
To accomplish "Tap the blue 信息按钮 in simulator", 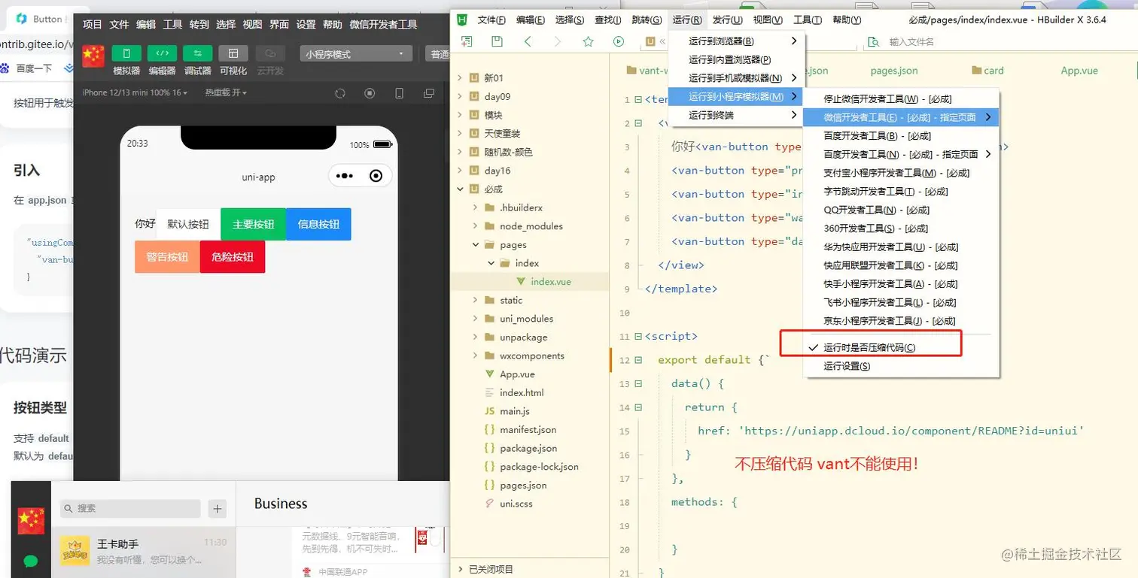I will coord(318,224).
